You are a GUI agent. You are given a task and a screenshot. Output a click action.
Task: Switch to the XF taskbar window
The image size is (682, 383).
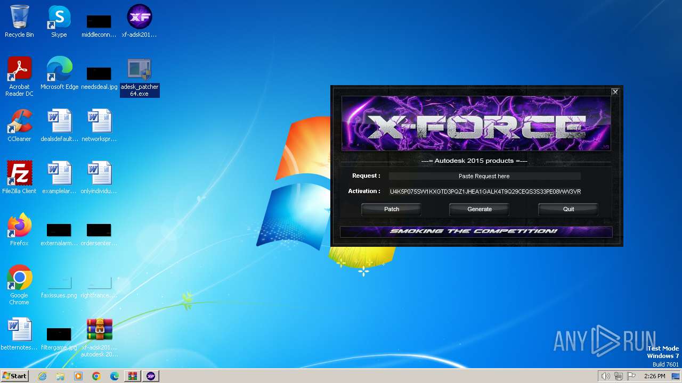(x=151, y=376)
